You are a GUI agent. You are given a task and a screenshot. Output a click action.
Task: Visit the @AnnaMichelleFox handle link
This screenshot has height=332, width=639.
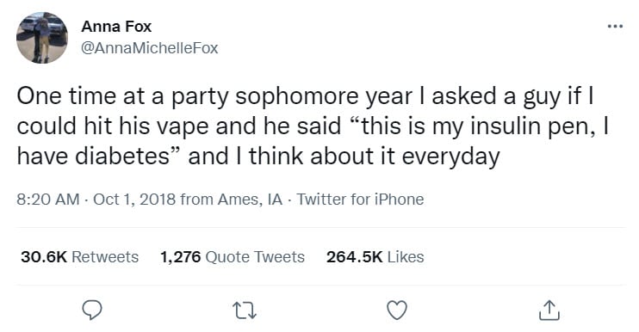coord(150,48)
